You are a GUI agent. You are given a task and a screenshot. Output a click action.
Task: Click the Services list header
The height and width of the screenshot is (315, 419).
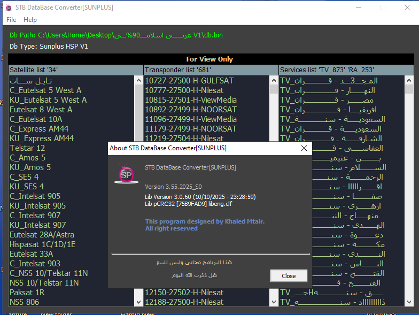pos(346,70)
